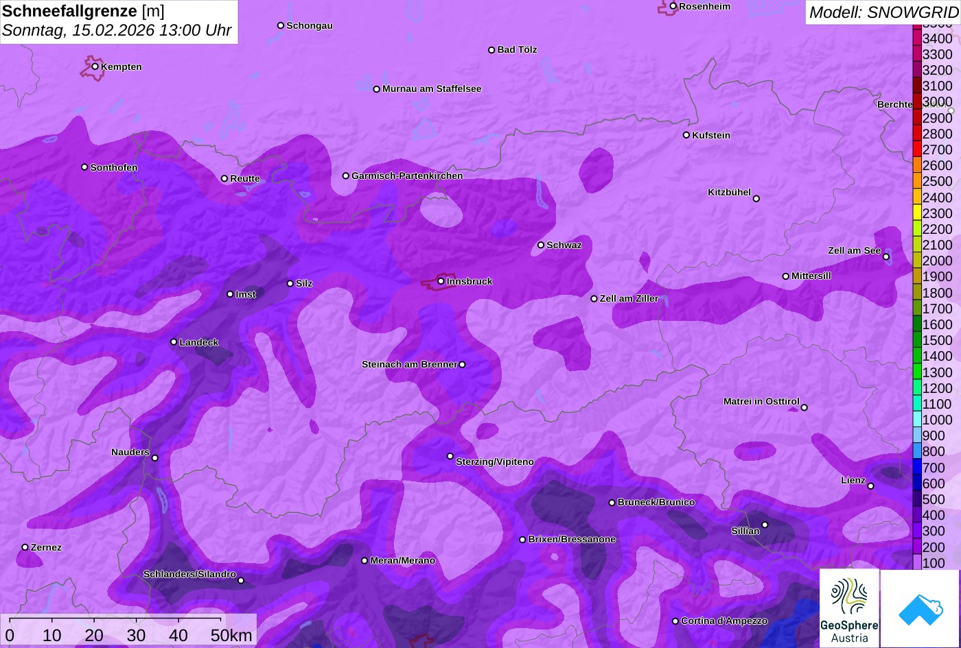Click the Sillian marker dot

tap(765, 525)
